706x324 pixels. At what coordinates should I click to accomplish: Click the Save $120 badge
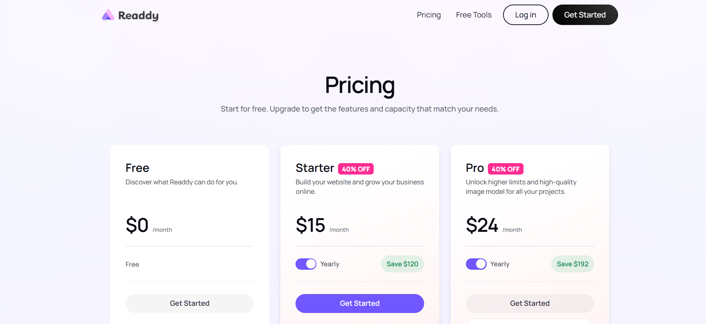pos(402,264)
